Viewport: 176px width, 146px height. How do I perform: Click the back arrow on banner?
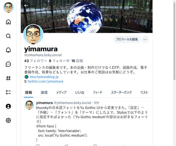tap(26, 6)
